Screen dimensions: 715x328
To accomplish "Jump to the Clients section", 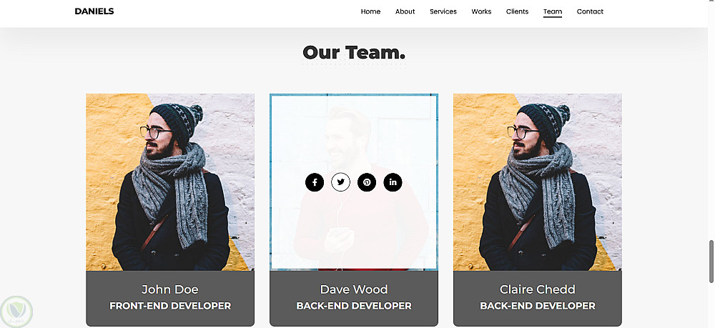I will coord(517,11).
